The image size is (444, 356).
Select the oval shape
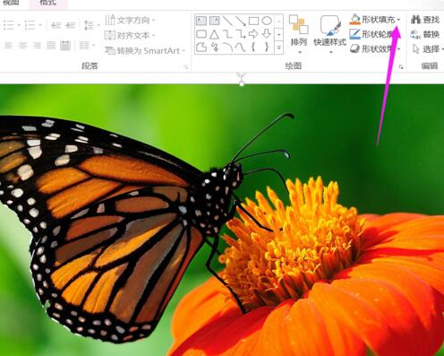point(267,21)
